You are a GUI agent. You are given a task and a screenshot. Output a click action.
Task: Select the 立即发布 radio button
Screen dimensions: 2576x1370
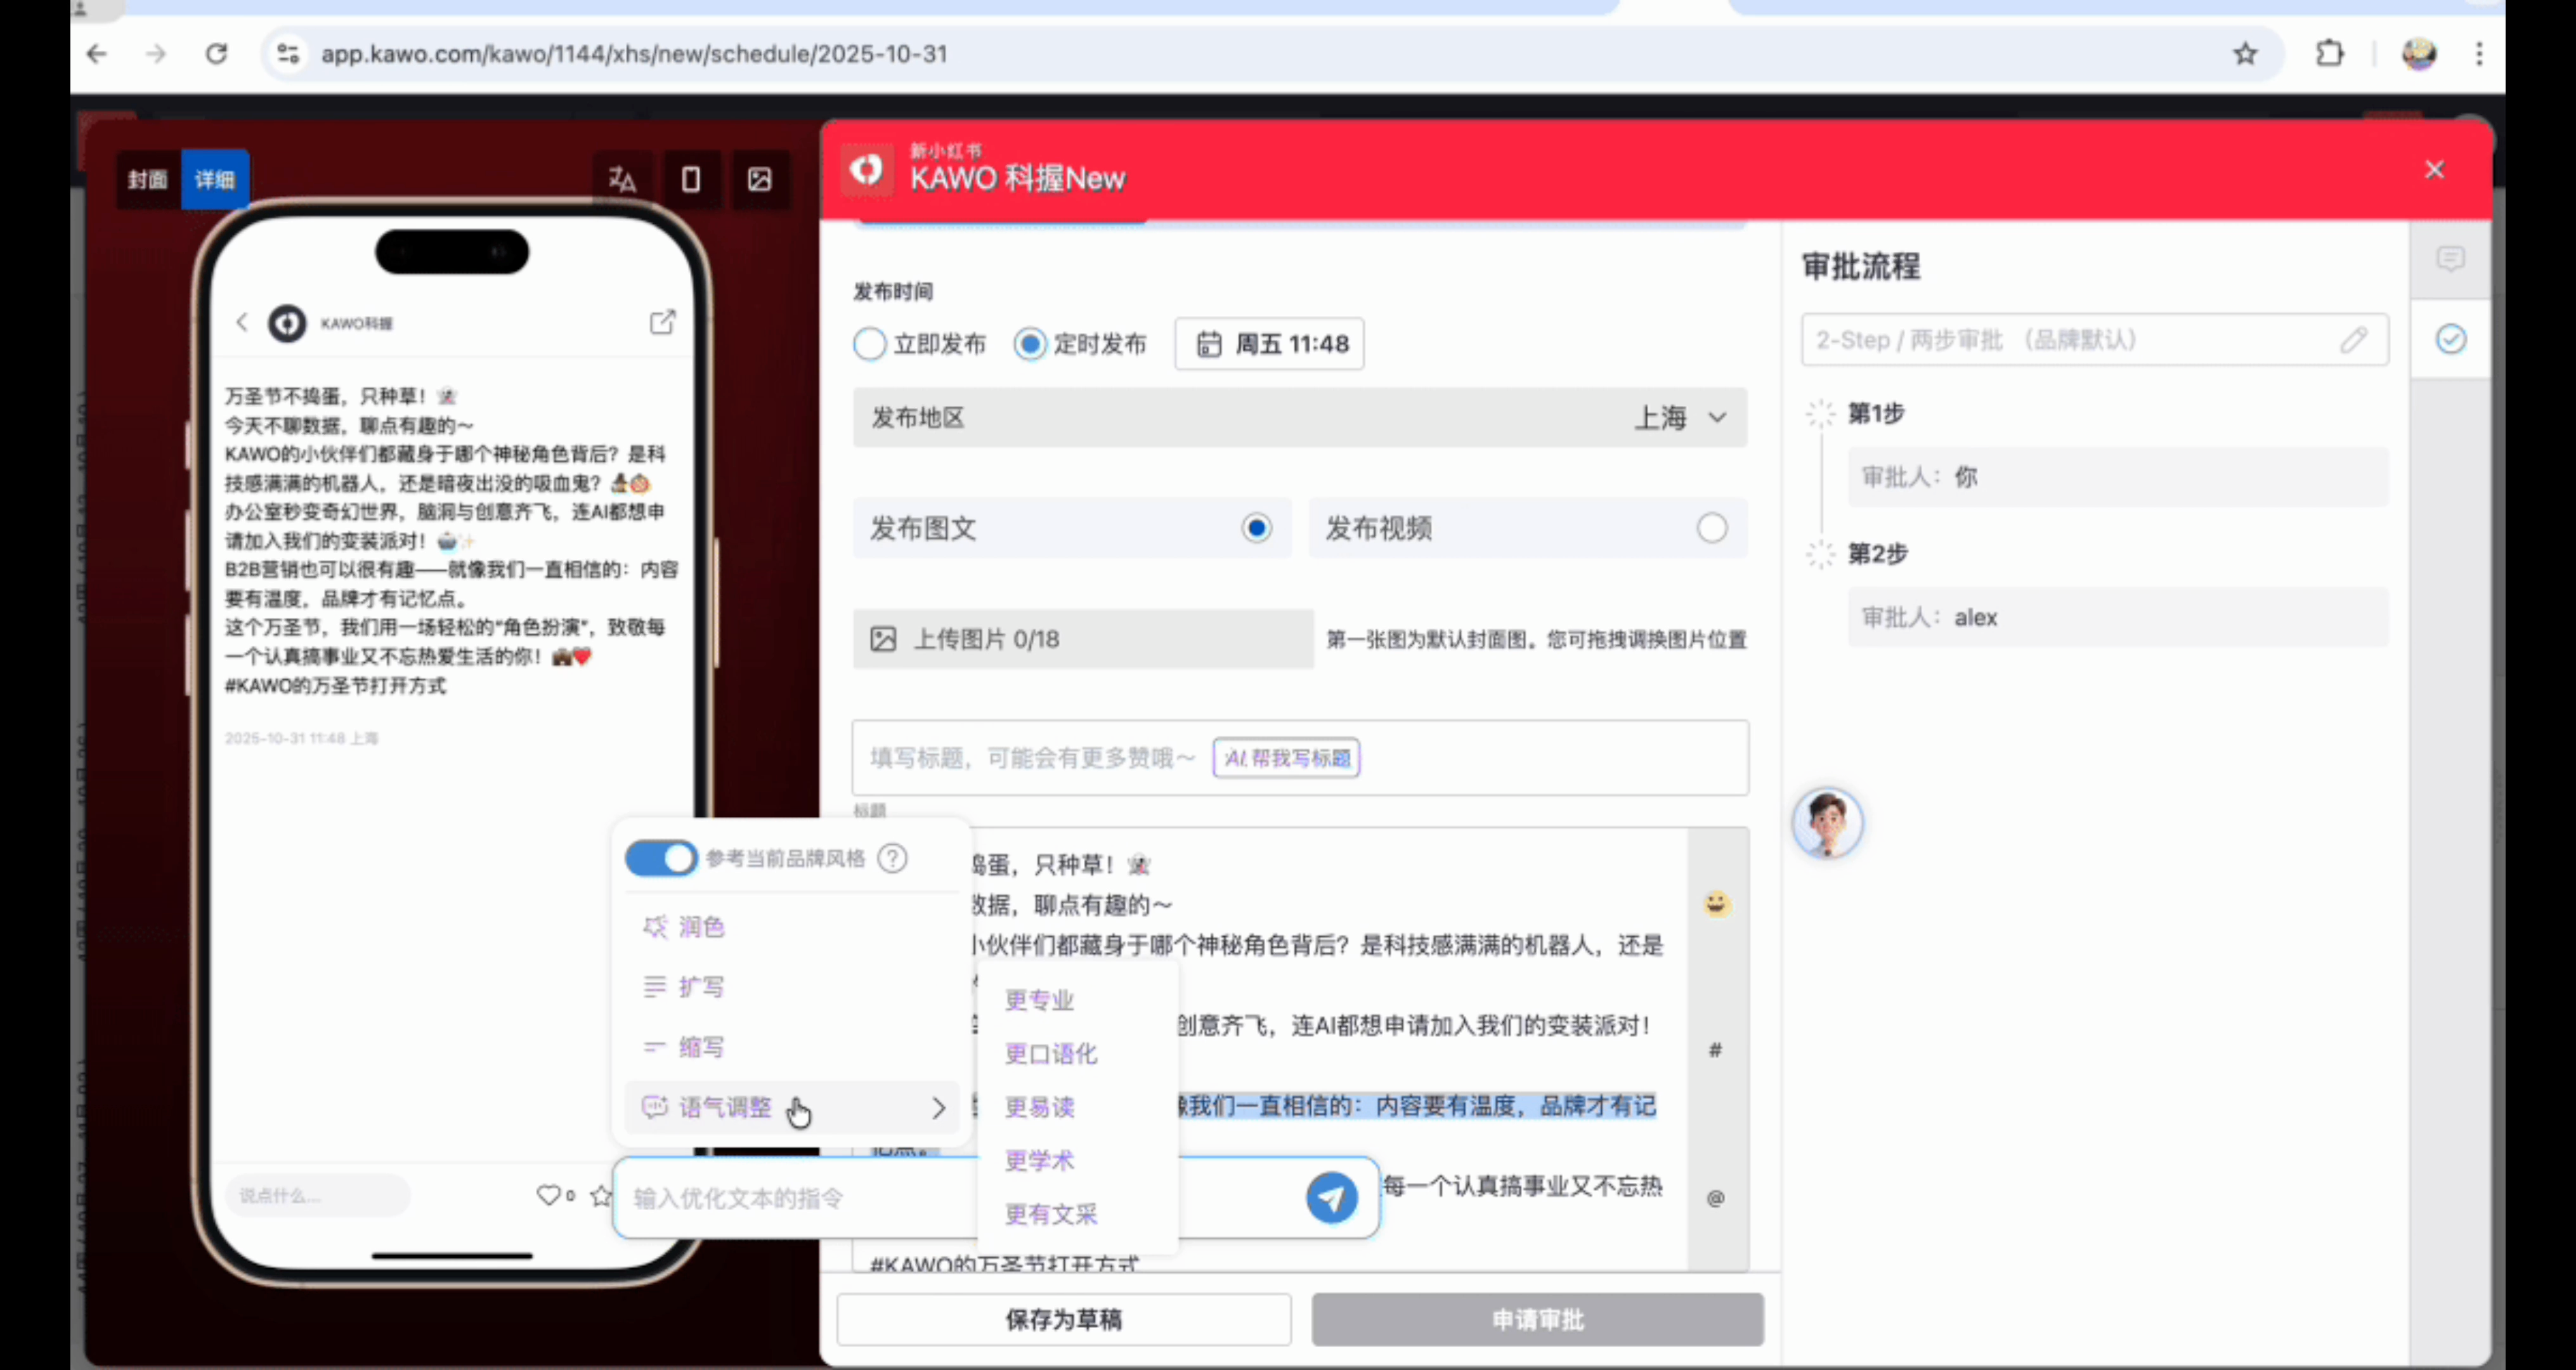(x=870, y=344)
